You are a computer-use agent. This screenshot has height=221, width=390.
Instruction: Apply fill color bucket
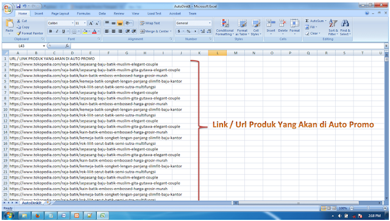85,31
